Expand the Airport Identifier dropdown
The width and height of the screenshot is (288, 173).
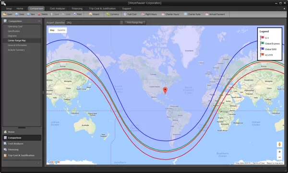click(121, 23)
